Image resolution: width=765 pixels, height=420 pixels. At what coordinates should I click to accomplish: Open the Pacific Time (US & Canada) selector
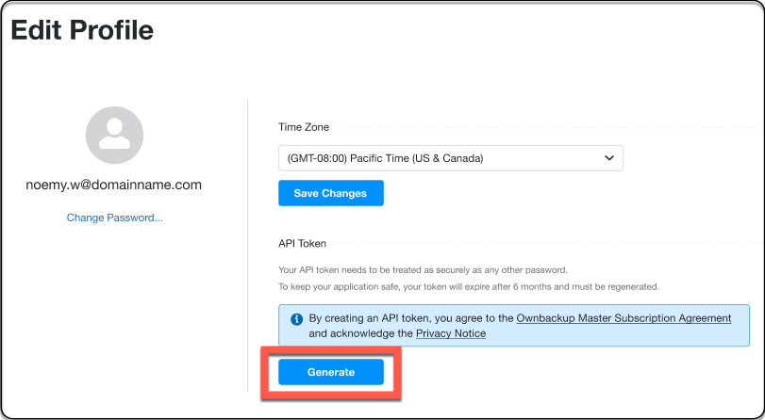(x=450, y=158)
